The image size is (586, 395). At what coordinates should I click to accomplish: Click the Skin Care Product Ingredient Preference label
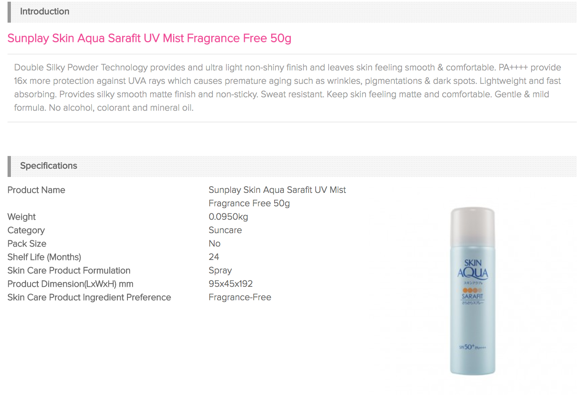(89, 297)
